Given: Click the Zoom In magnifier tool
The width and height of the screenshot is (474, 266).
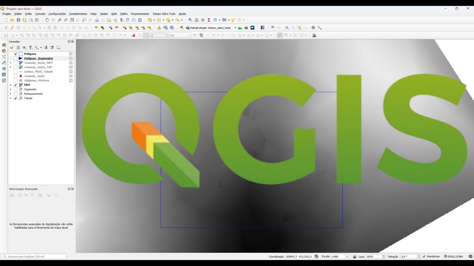Looking at the screenshot, I should 60,20.
